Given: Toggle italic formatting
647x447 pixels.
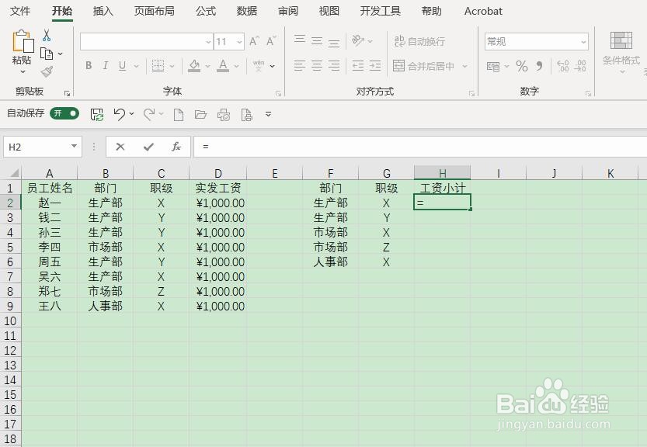Looking at the screenshot, I should coord(105,65).
